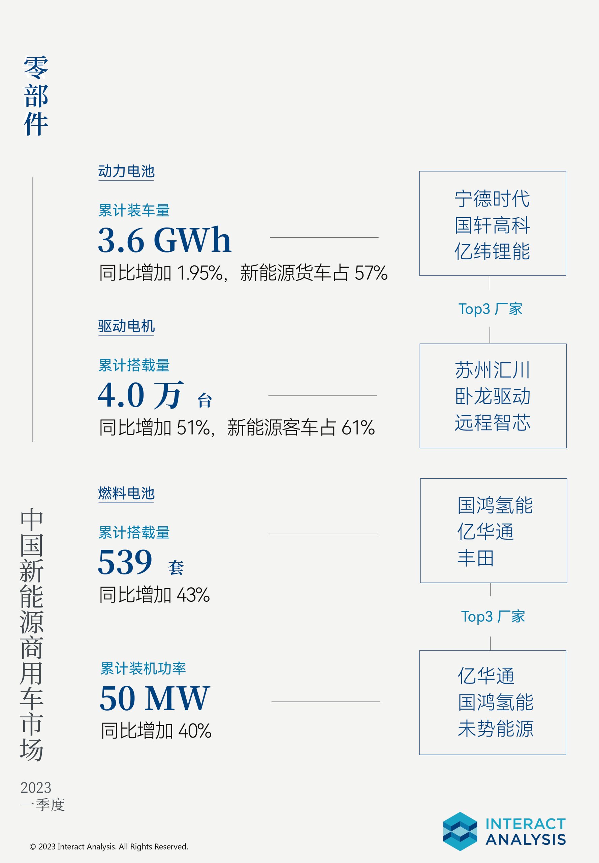Click the 3.6 GWh figure
The width and height of the screenshot is (599, 863).
pyautogui.click(x=164, y=240)
